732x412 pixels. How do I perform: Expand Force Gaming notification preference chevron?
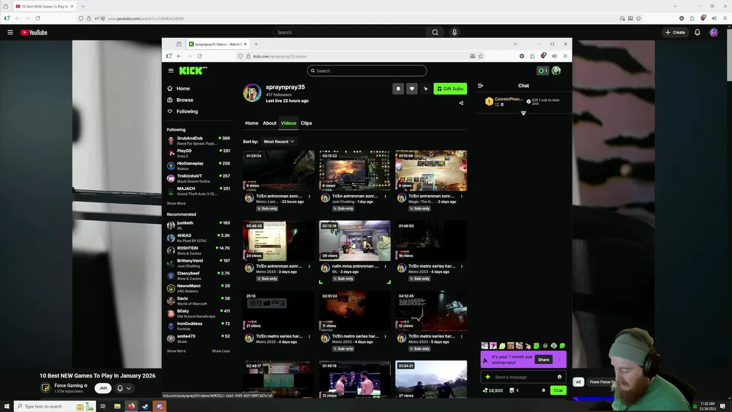point(129,388)
